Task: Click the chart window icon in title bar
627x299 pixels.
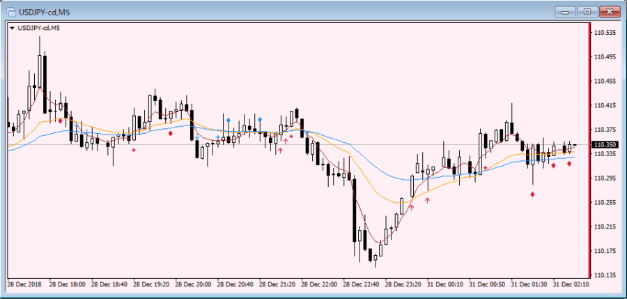Action: point(12,12)
